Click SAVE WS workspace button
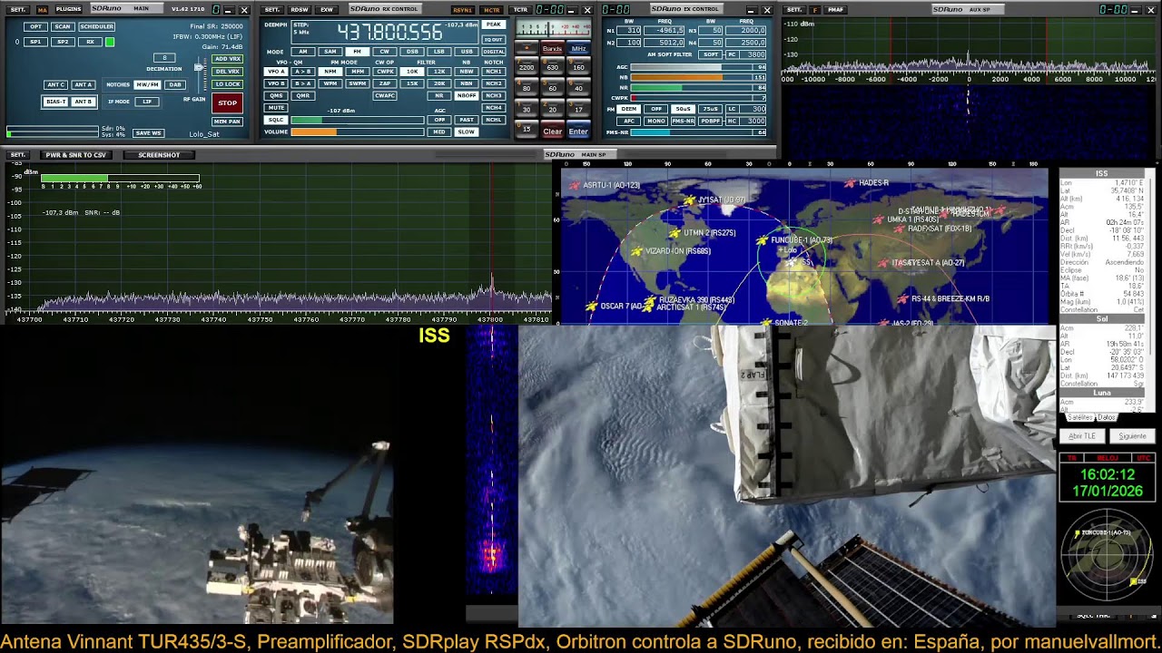 [148, 133]
